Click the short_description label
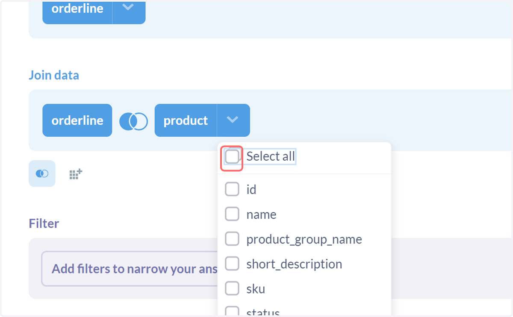This screenshot has width=513, height=317. point(294,264)
